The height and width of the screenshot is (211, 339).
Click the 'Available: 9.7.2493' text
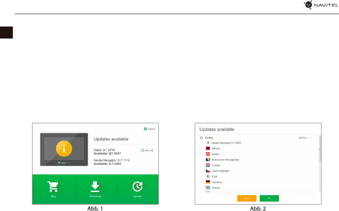point(107,164)
